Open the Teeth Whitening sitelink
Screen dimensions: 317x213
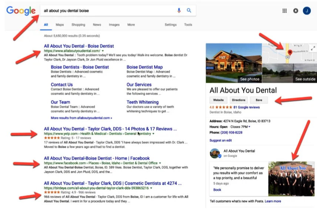pyautogui.click(x=143, y=102)
